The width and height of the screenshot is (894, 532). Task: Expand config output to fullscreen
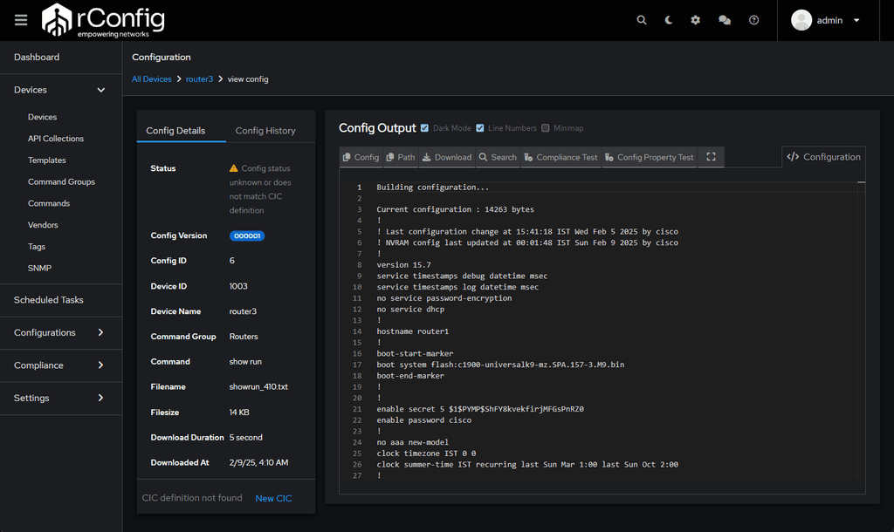pos(711,157)
